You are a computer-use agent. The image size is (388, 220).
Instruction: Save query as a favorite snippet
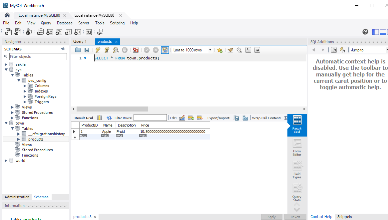click(219, 50)
